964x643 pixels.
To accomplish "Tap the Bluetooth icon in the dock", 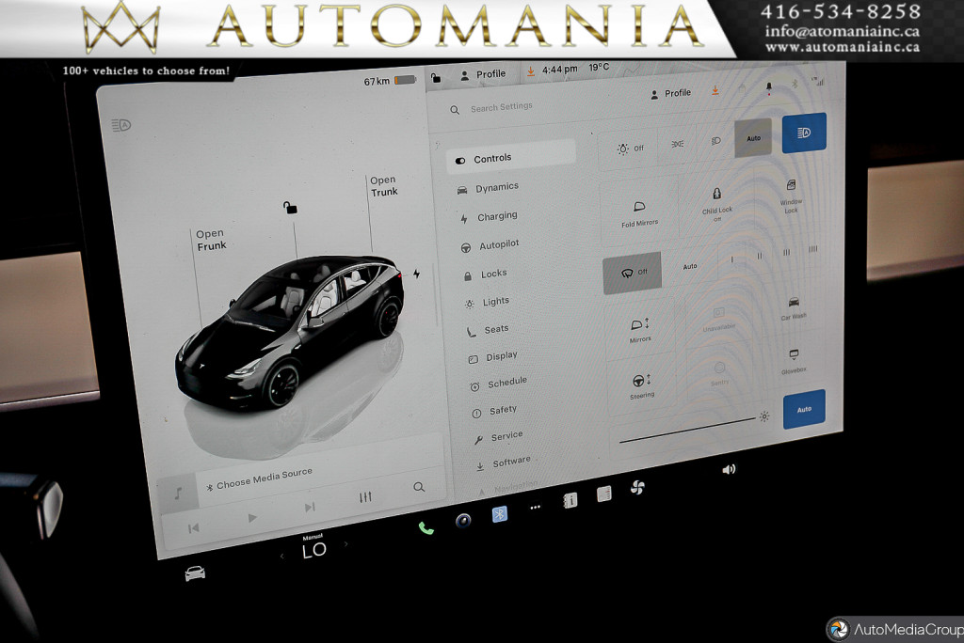I will [500, 514].
